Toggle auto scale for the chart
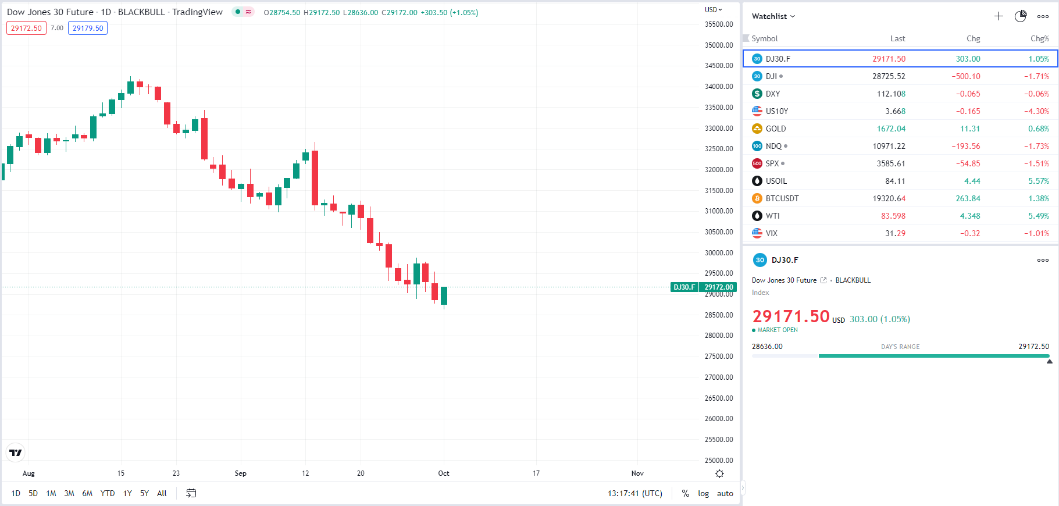Image resolution: width=1059 pixels, height=506 pixels. [x=725, y=493]
